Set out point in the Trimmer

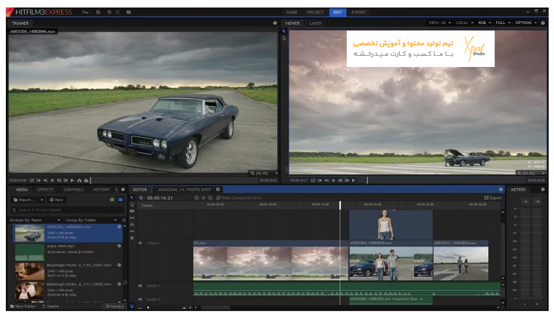[x=45, y=180]
